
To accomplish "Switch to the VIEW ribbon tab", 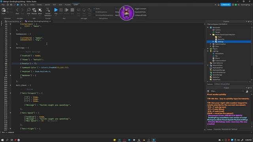I will (x=60, y=5).
